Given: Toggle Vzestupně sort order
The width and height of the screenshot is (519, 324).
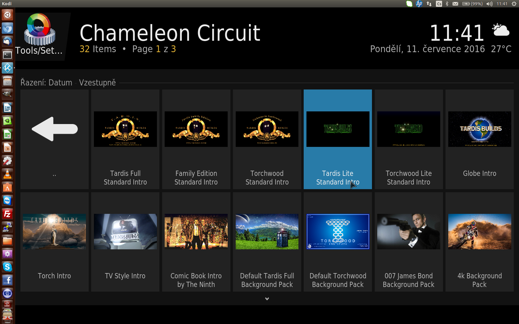Looking at the screenshot, I should 97,83.
